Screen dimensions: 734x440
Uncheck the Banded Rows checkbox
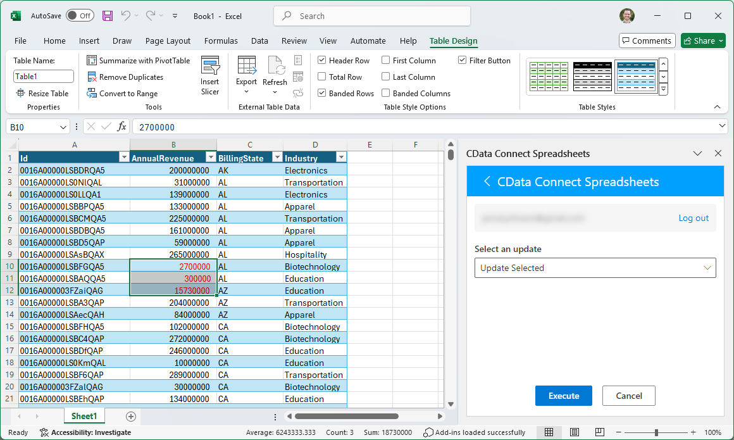pos(322,94)
